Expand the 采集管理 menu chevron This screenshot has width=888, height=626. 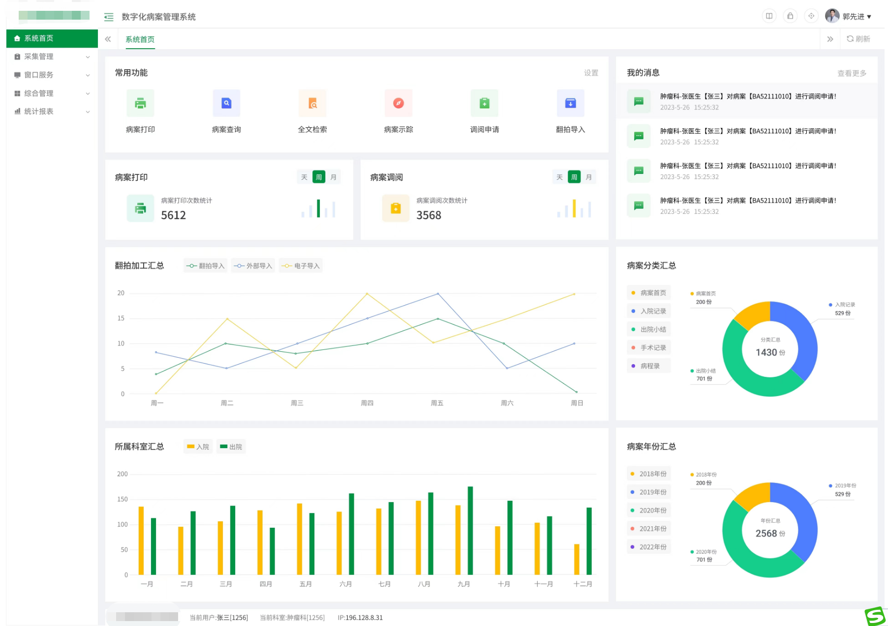click(x=88, y=57)
